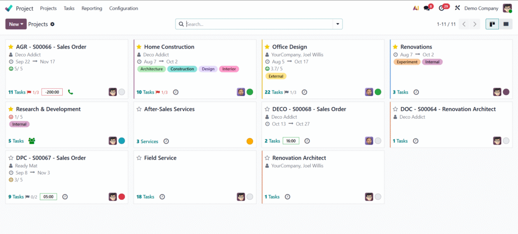Click the phone icon on AGR project
The image size is (518, 234).
pyautogui.click(x=70, y=92)
